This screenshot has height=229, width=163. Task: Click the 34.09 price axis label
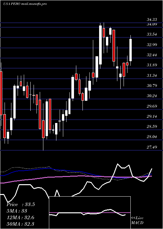(152, 24)
